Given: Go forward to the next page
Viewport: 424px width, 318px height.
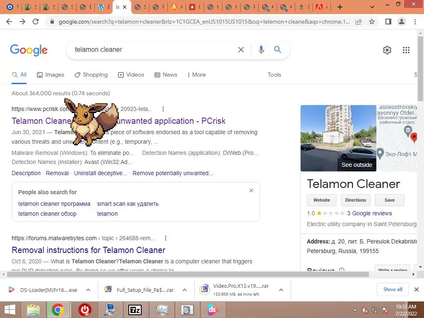Looking at the screenshot, I should click(22, 22).
